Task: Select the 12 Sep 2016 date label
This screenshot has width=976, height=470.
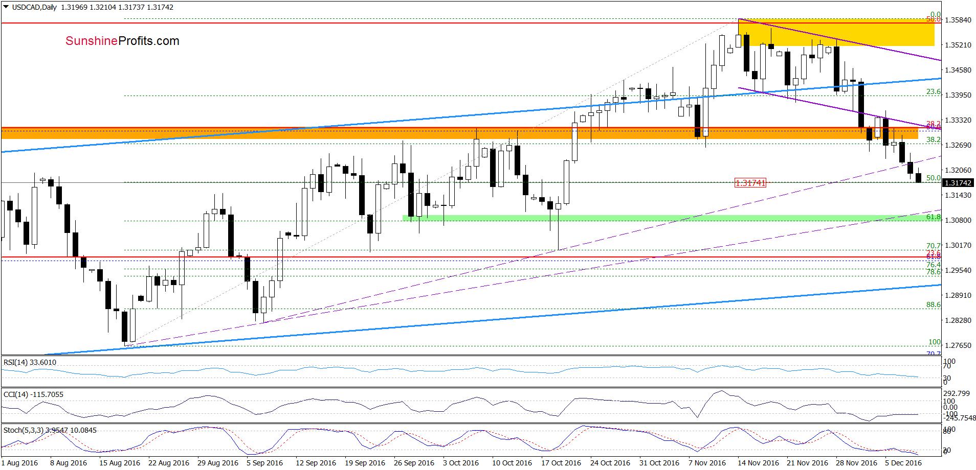Action: (316, 463)
